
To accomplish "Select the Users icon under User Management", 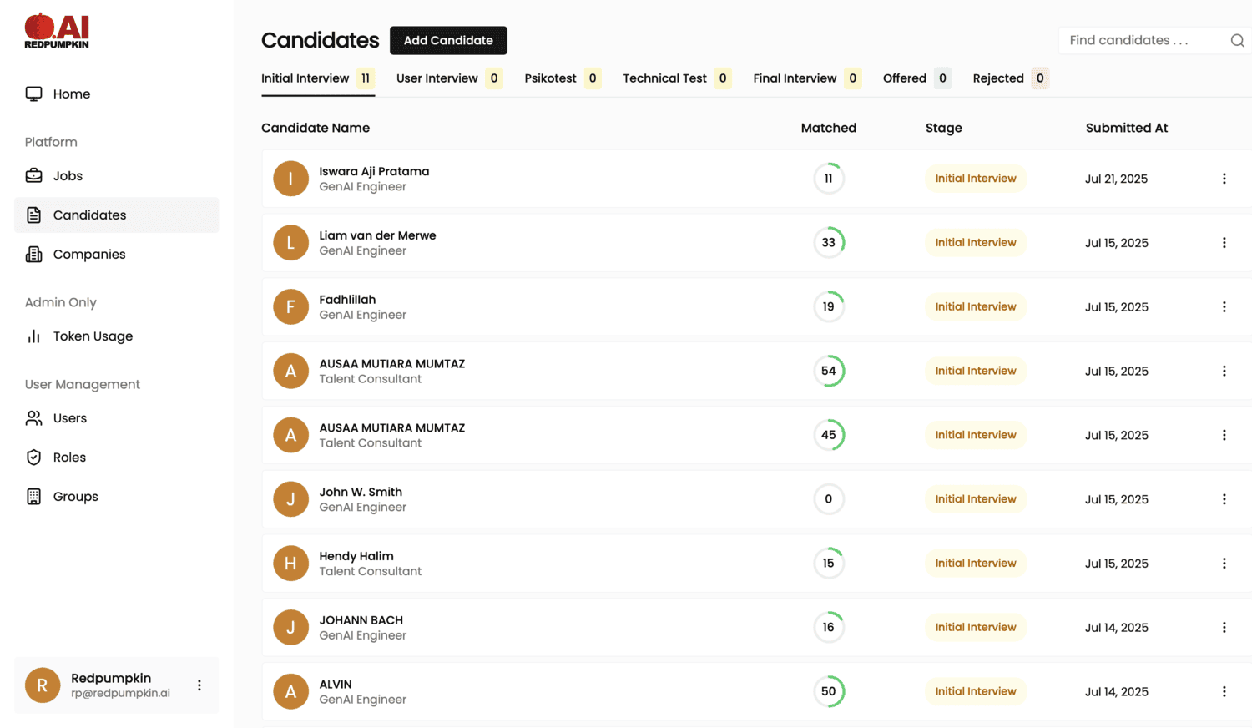I will pyautogui.click(x=33, y=417).
